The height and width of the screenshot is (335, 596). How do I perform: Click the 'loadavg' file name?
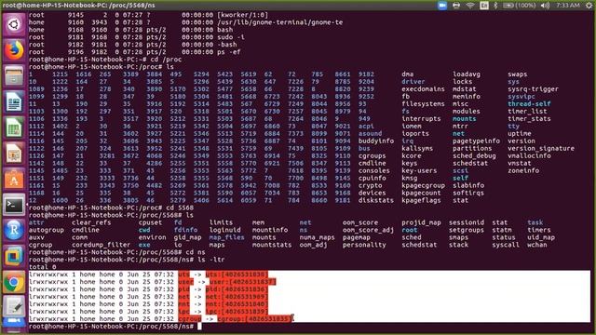(467, 74)
